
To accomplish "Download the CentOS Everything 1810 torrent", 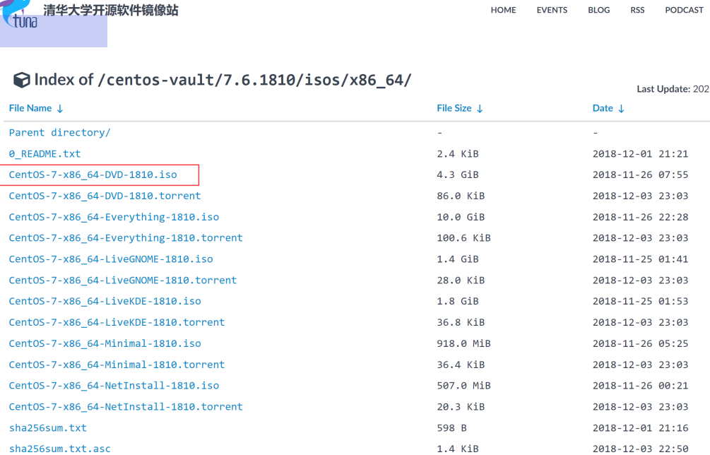I will (x=125, y=238).
